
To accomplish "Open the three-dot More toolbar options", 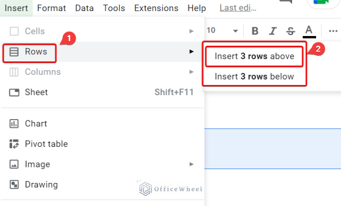I will (333, 31).
